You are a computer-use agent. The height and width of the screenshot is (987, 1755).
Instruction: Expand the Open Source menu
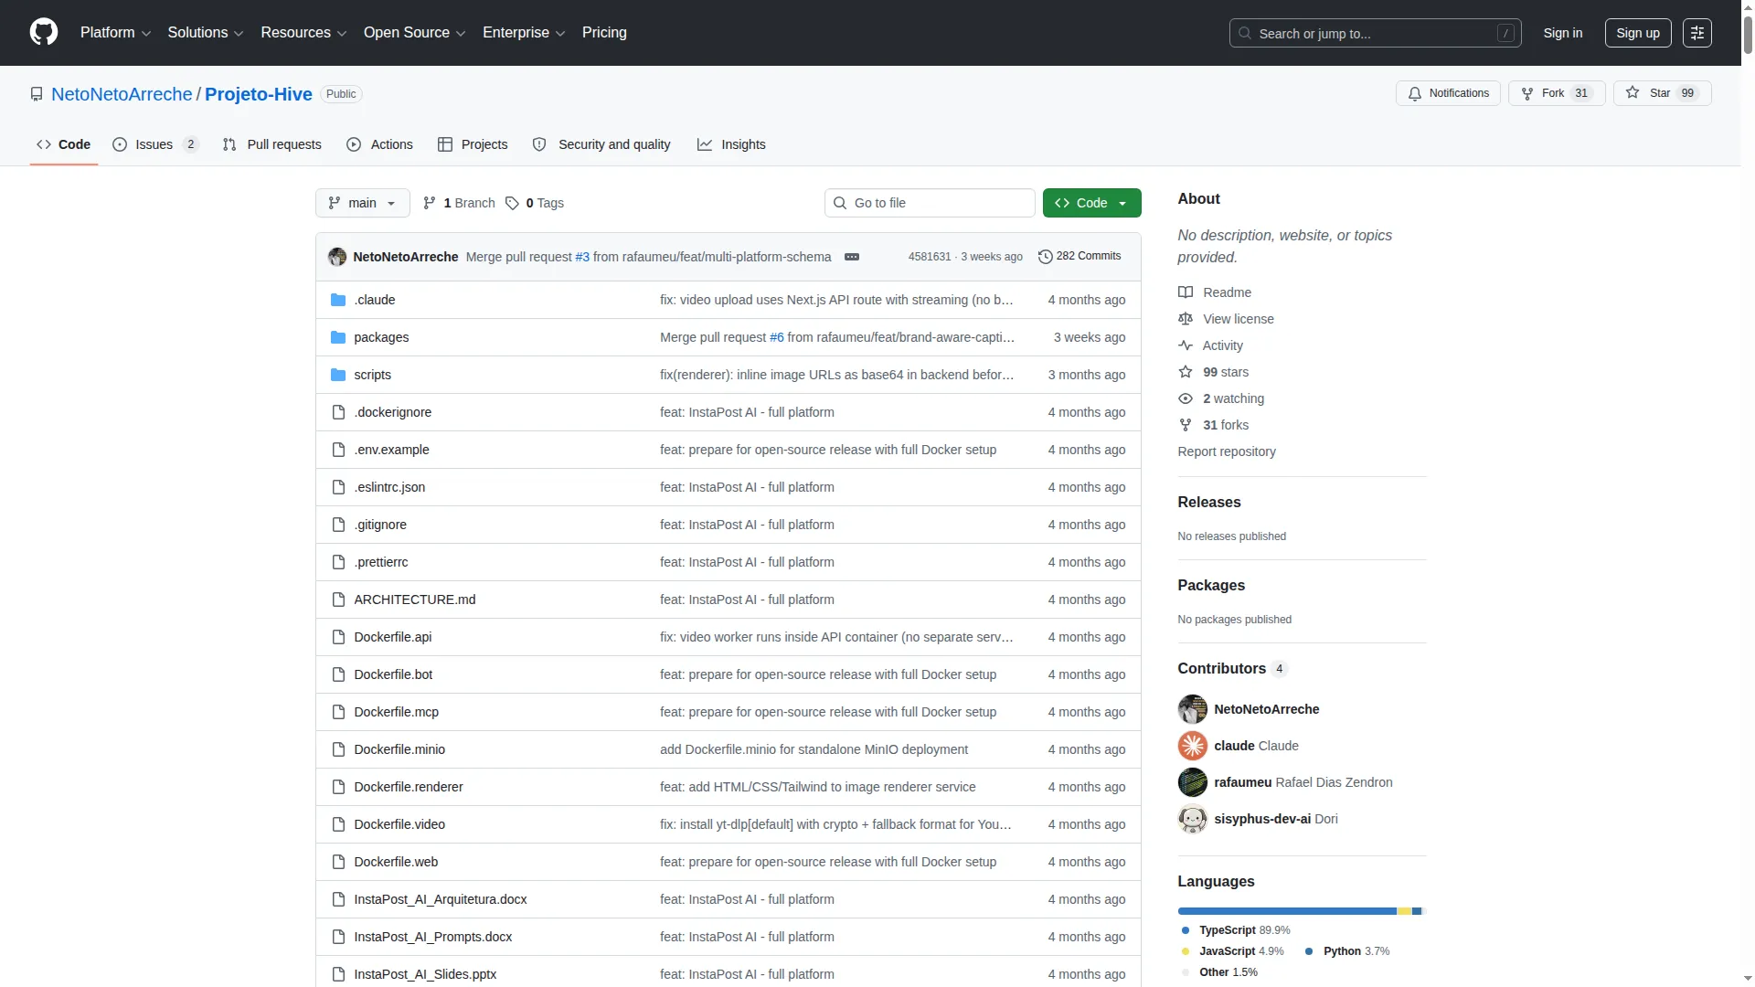tap(415, 33)
